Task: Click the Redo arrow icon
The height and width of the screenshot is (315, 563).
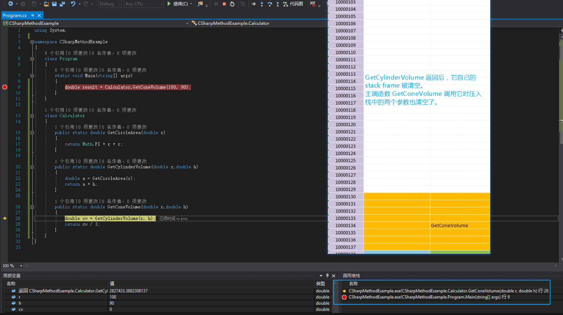Action: pyautogui.click(x=86, y=4)
